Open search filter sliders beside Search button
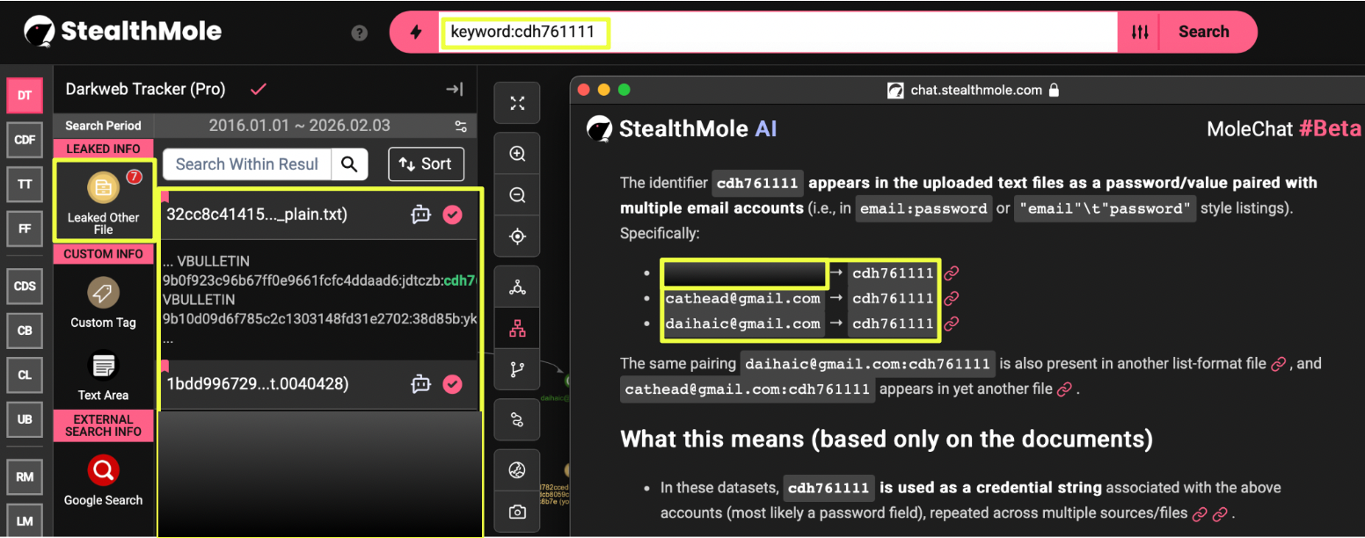 [x=1140, y=33]
